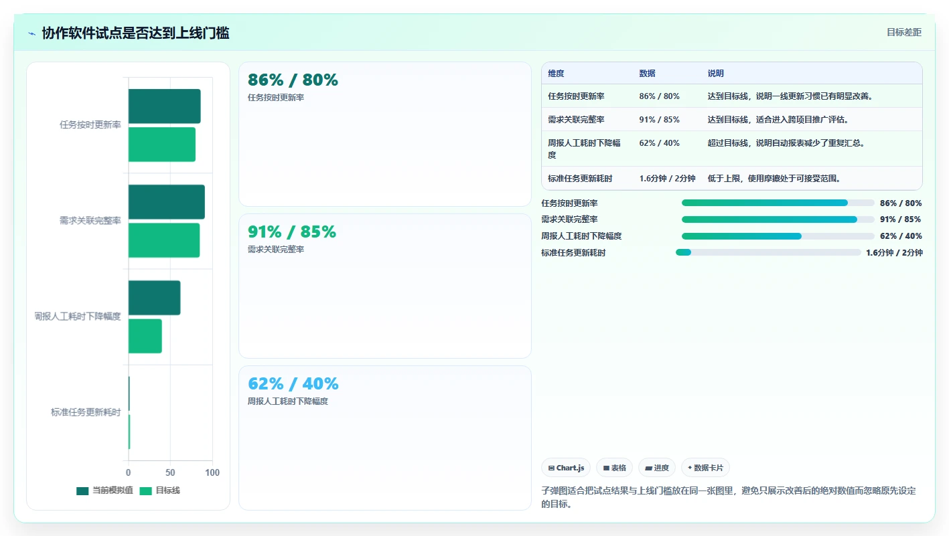Click the 说明 column header
949x536 pixels.
[x=716, y=74]
